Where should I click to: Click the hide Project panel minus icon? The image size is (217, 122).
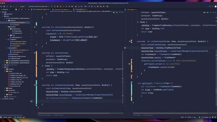[x=28, y=9]
